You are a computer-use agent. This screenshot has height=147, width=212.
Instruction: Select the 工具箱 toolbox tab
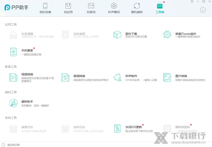click(160, 8)
